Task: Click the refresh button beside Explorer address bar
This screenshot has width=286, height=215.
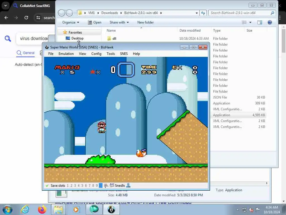Action: point(203,13)
